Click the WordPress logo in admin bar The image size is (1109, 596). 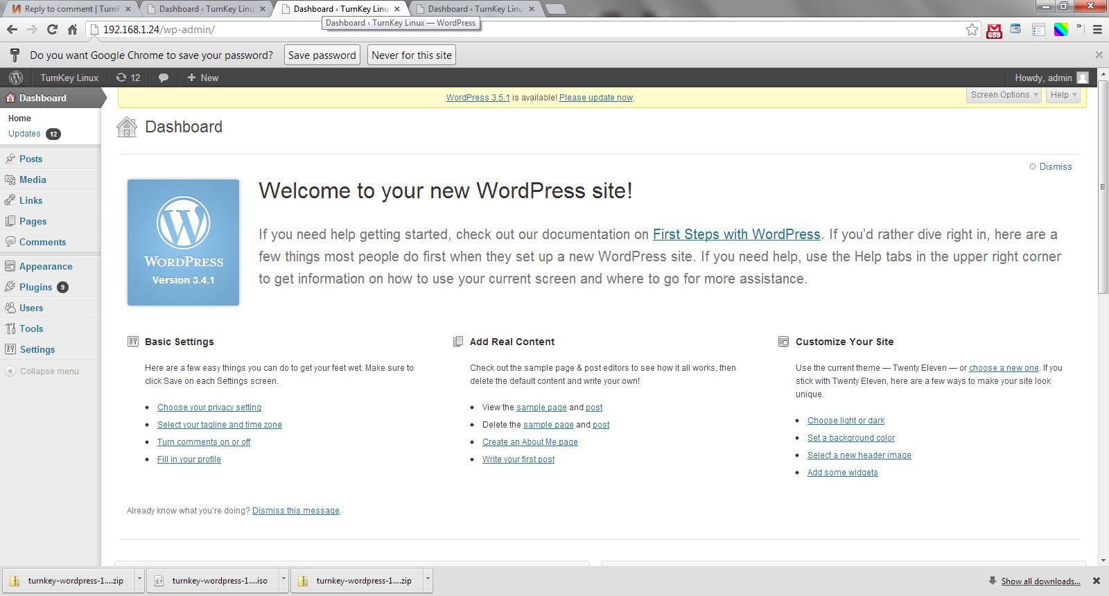point(16,78)
